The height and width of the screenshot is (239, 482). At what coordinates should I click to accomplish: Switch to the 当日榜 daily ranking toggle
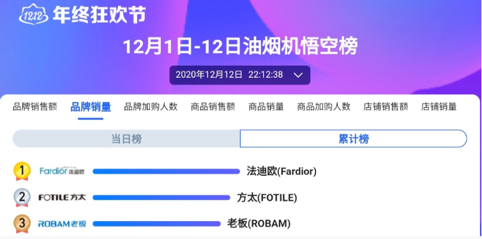(126, 139)
